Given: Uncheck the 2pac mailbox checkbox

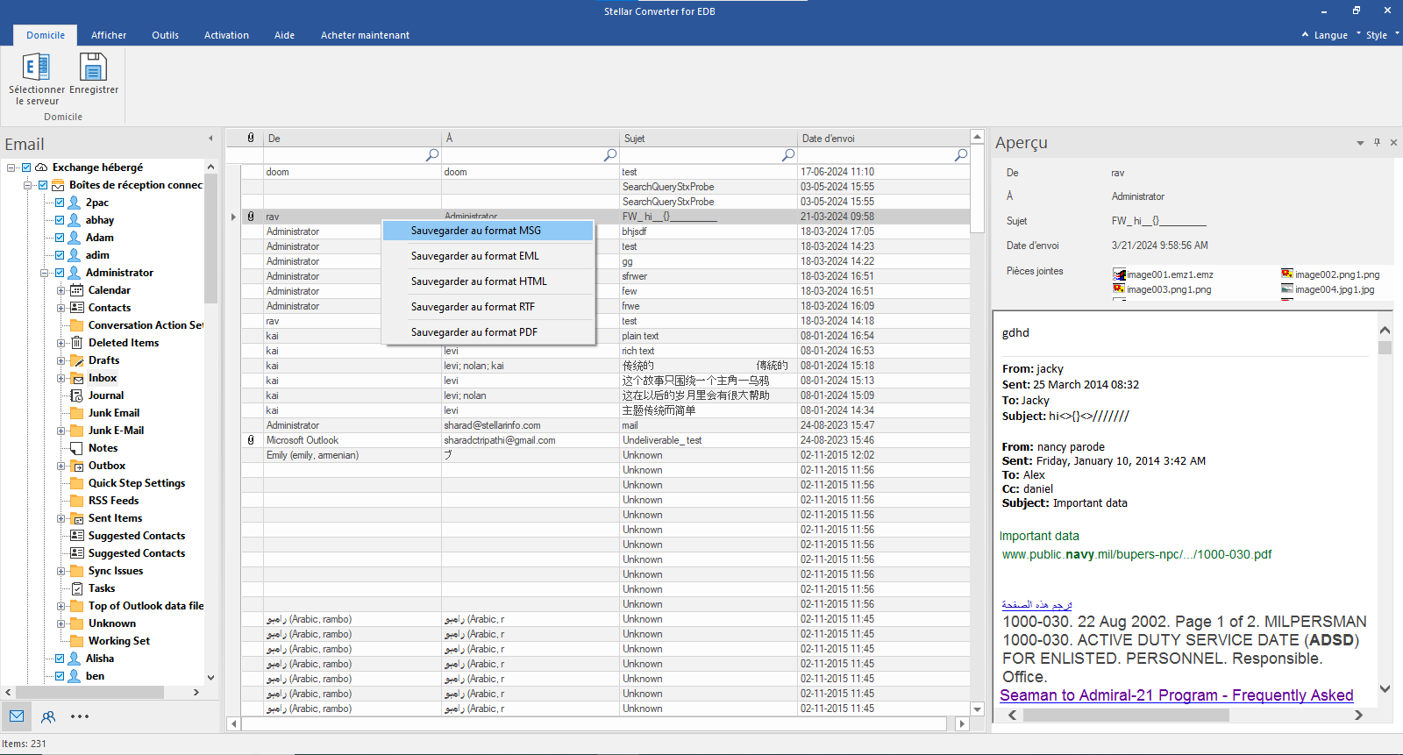Looking at the screenshot, I should pyautogui.click(x=60, y=203).
